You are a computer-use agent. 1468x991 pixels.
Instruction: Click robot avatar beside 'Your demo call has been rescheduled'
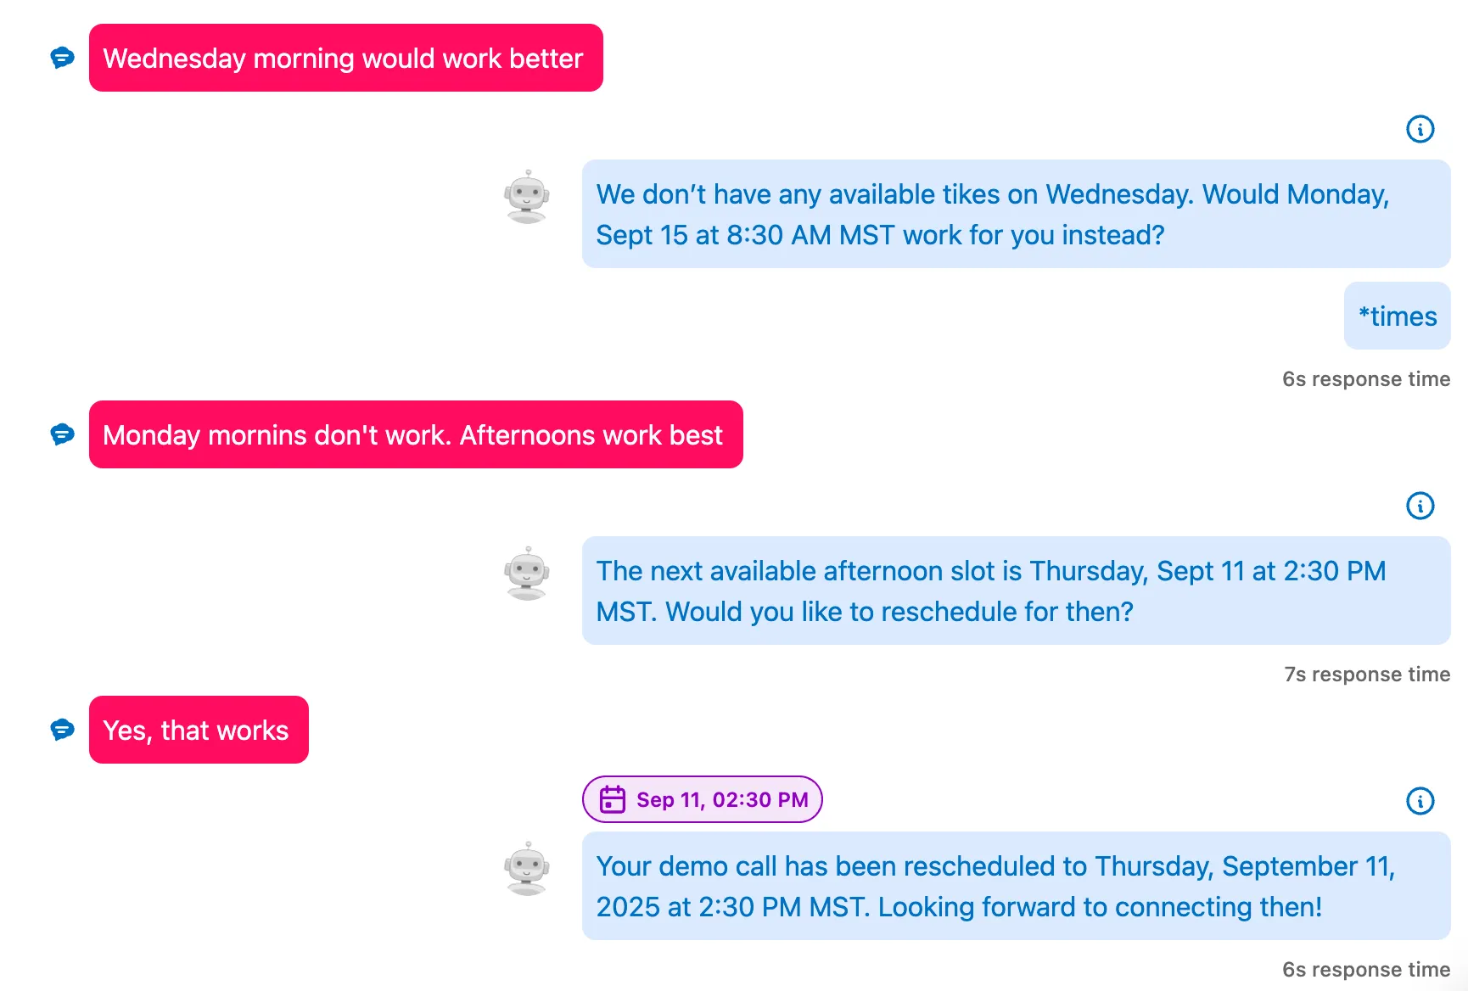pyautogui.click(x=527, y=869)
